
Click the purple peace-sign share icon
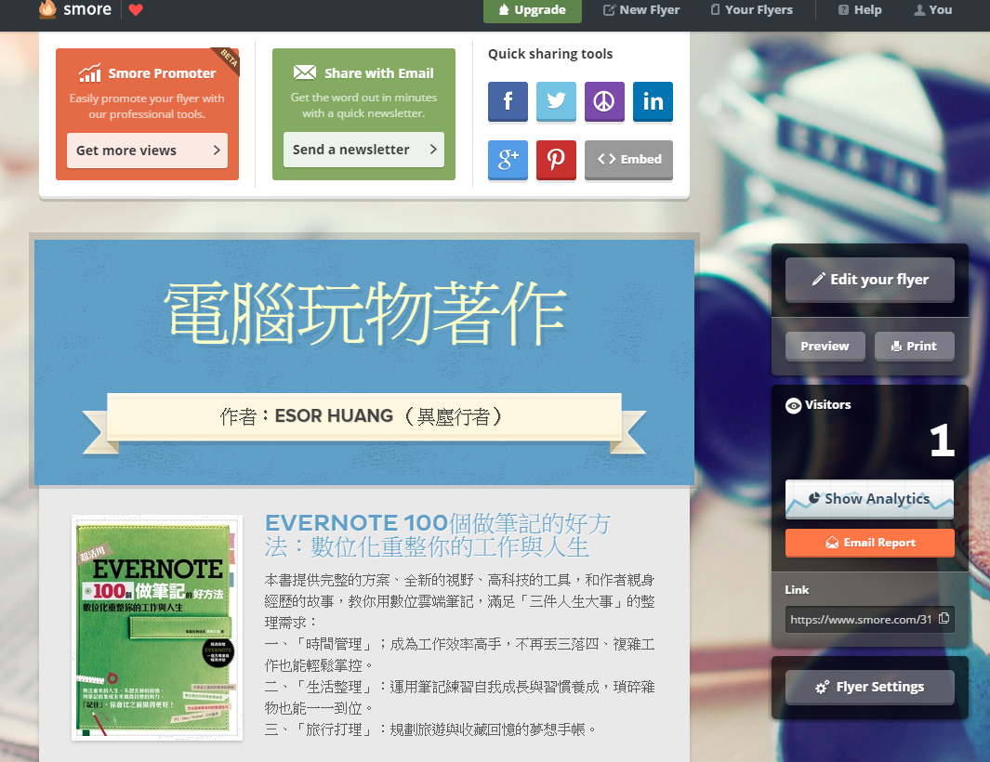(604, 101)
